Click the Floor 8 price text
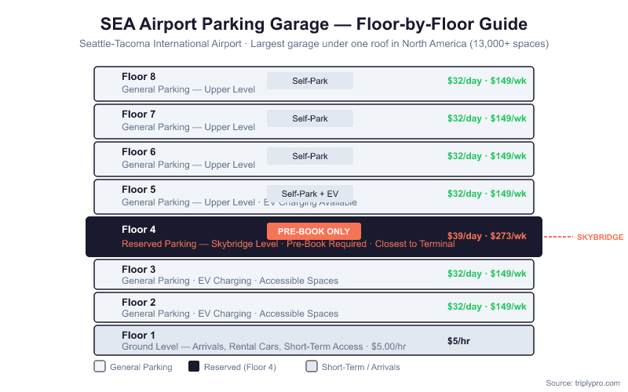The image size is (628, 392). coord(487,81)
